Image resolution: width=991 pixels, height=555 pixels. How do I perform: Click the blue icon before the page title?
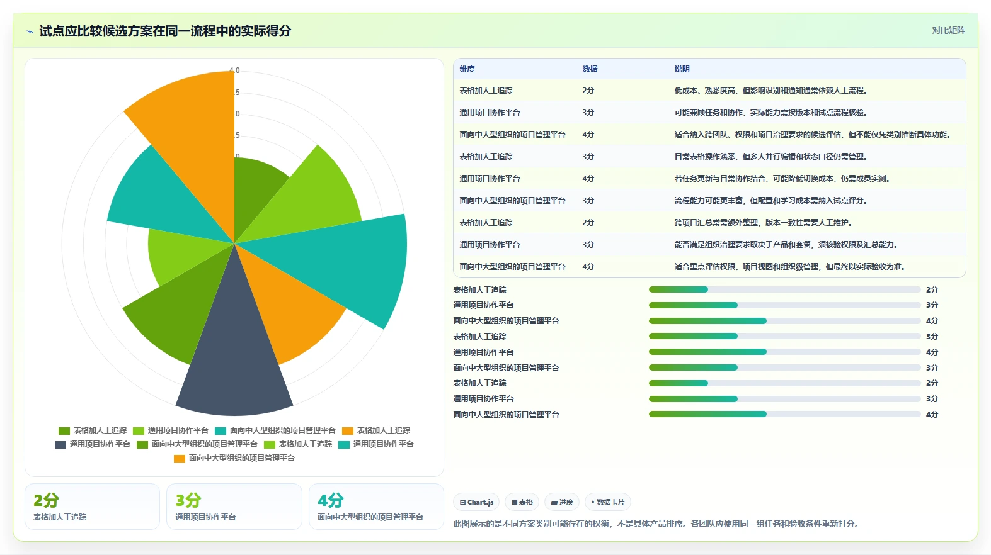pyautogui.click(x=30, y=31)
